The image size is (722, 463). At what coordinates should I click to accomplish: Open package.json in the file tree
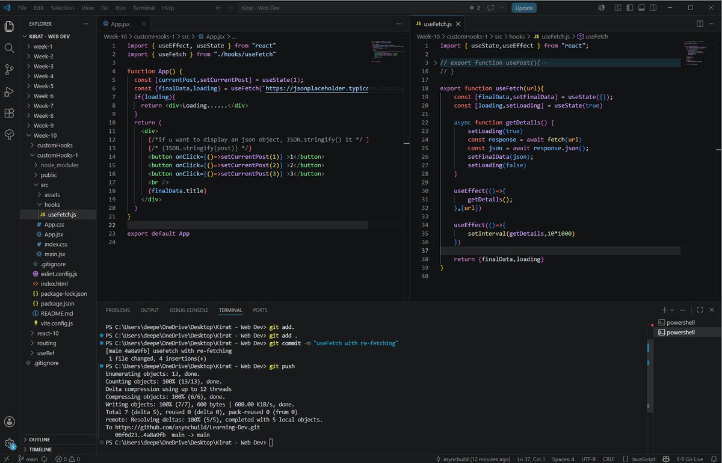(58, 304)
